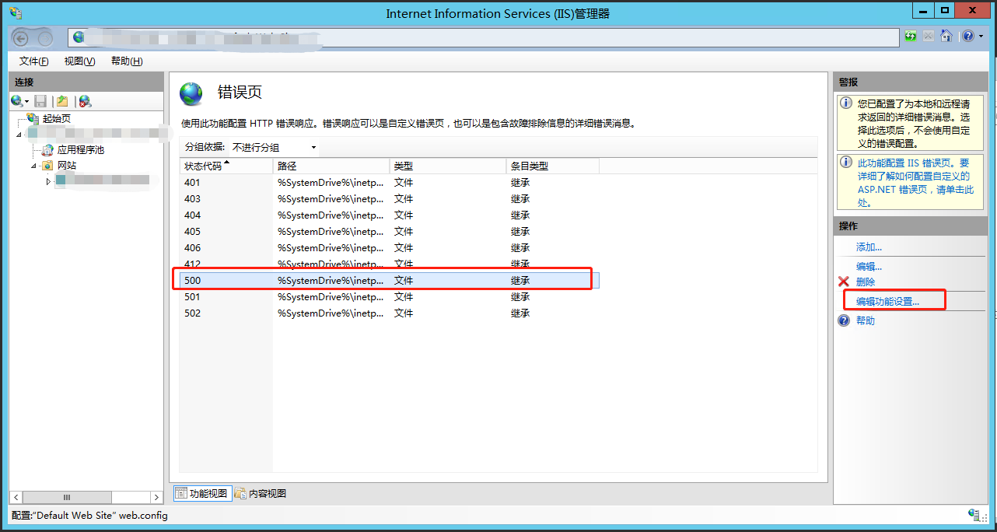Select the 403 error page row

click(389, 198)
